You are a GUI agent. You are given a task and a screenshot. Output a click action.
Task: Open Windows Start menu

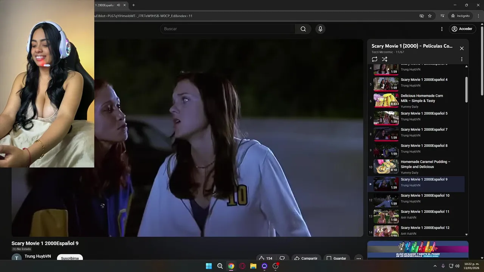click(209, 266)
